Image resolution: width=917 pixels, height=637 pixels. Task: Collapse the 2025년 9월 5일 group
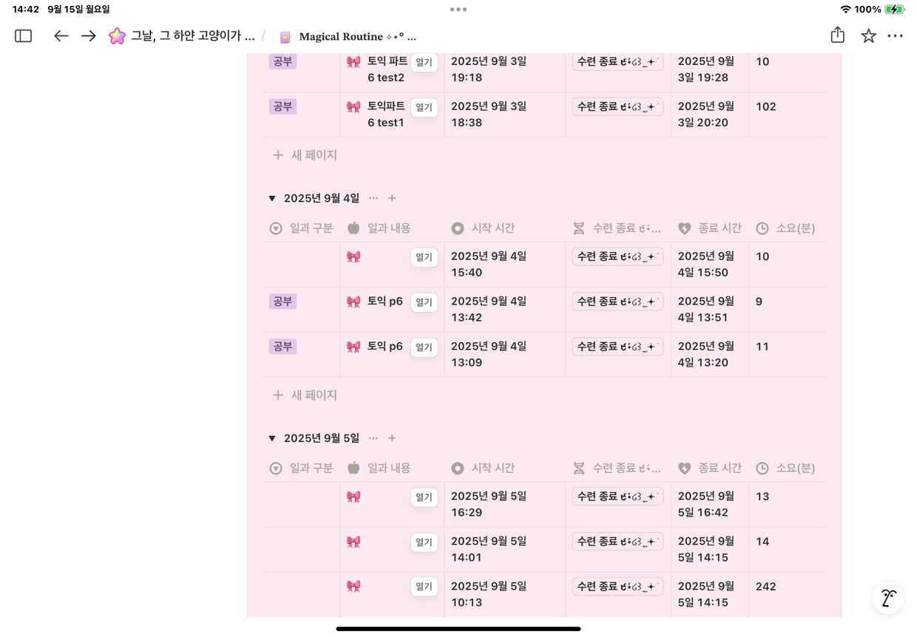(272, 438)
